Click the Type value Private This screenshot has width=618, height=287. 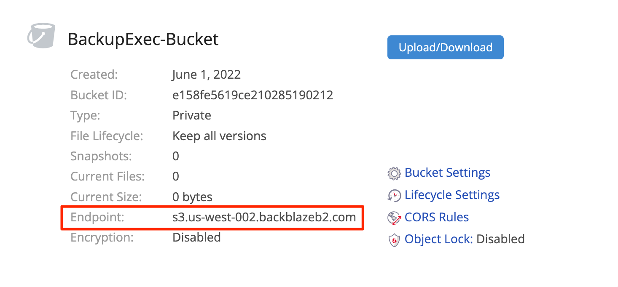pos(192,115)
